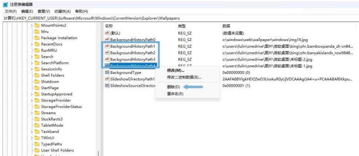The height and width of the screenshot is (156, 359).
Task: Click the Shutdown folder icon
Action: 37,82
